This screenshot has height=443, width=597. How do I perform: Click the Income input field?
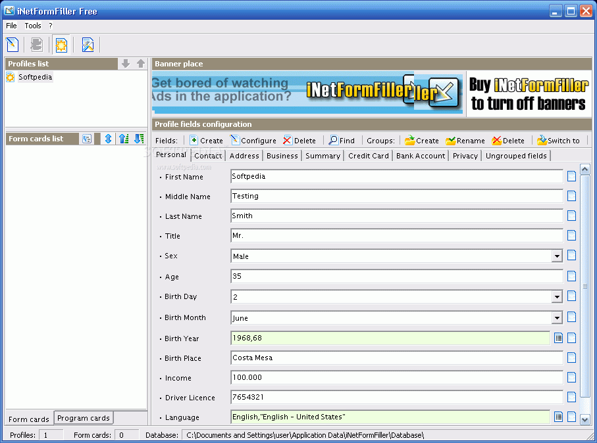pyautogui.click(x=397, y=377)
